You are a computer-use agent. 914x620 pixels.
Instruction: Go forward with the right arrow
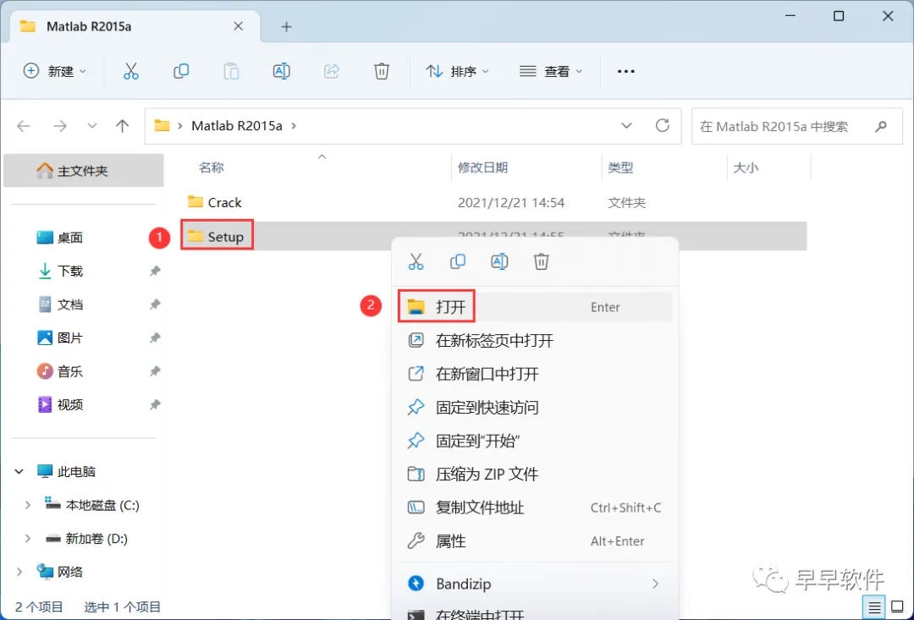click(x=60, y=126)
